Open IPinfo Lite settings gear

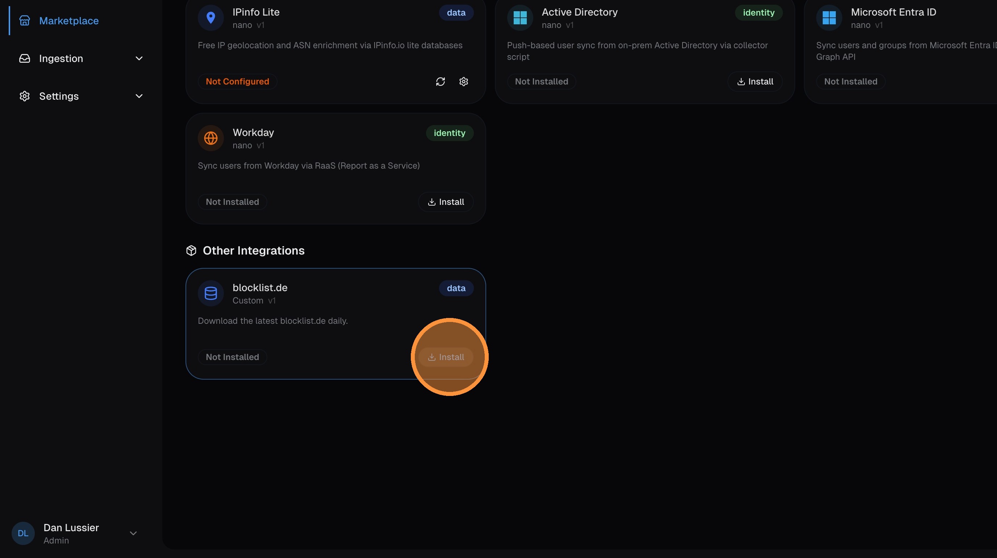(463, 82)
